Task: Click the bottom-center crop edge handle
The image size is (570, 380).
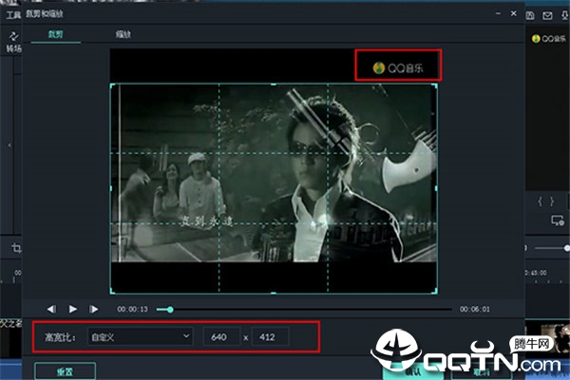Action: (274, 293)
